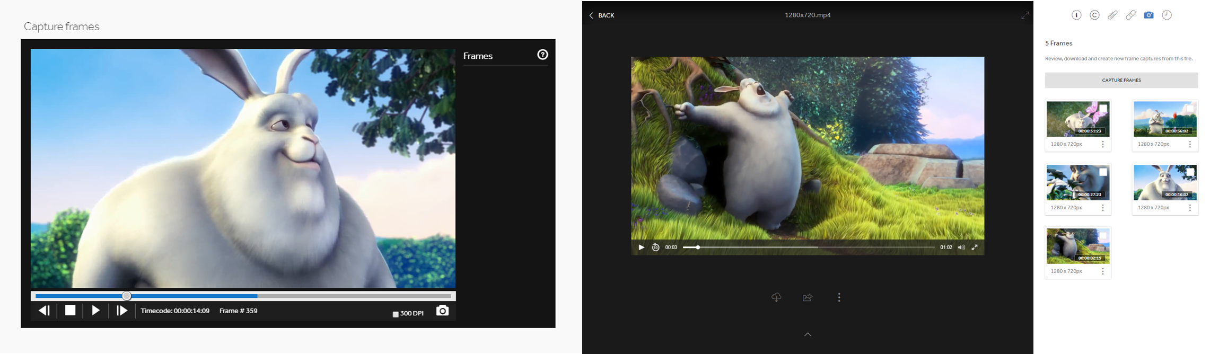This screenshot has height=354, width=1210.
Task: Step forward one frame in Capture frames player
Action: (x=122, y=311)
